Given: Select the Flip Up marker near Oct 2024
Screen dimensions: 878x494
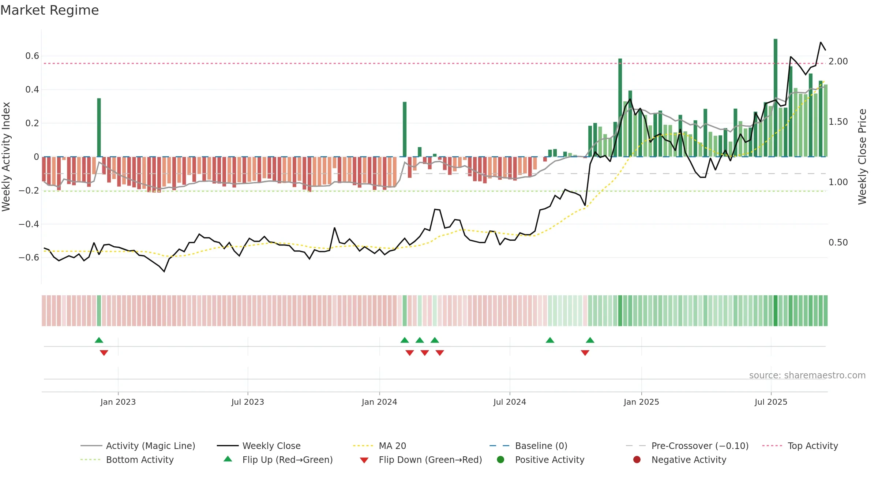Looking at the screenshot, I should pyautogui.click(x=590, y=340).
